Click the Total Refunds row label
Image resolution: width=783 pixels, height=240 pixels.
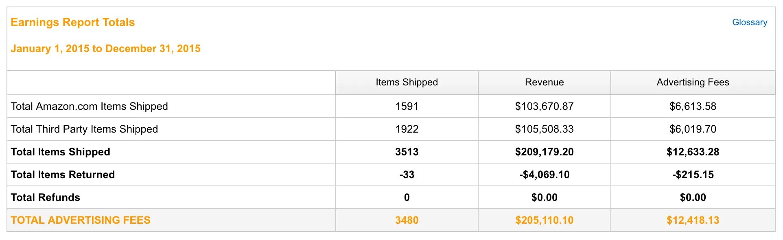click(45, 198)
